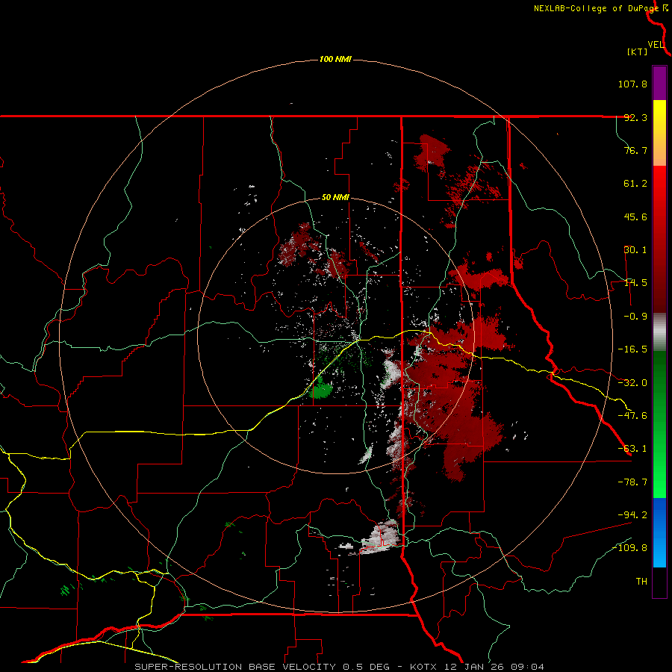
Task: Select the -32.0 scale value
Action: point(632,383)
